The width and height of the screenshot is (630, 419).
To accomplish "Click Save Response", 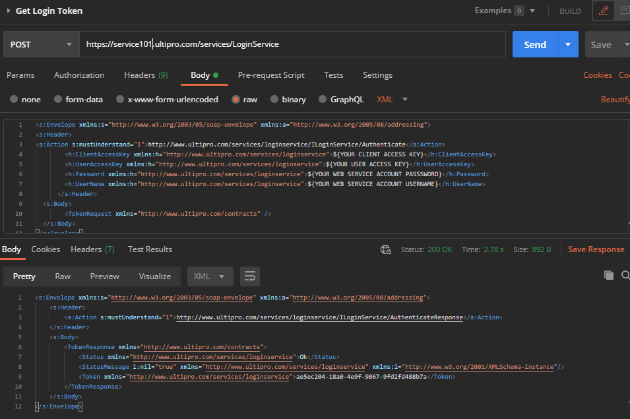I will [x=596, y=249].
